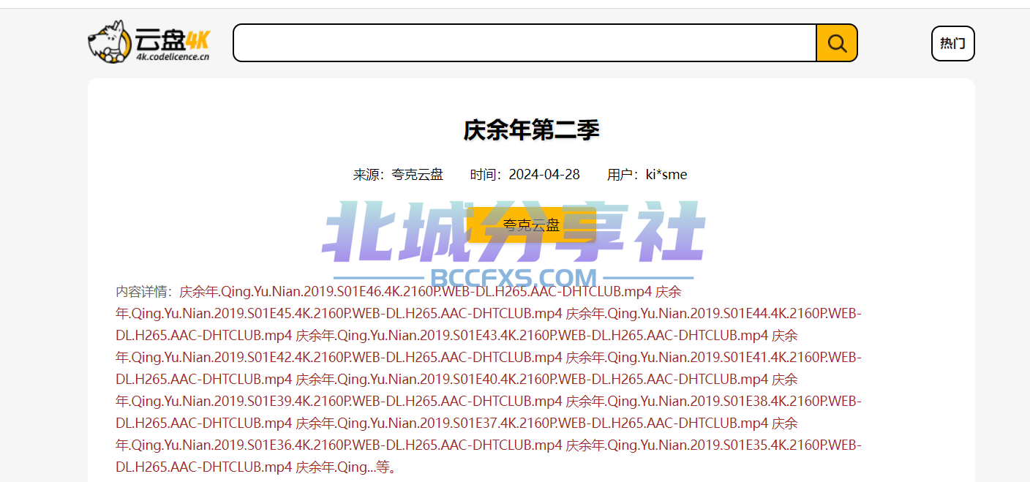The height and width of the screenshot is (482, 1030).
Task: Open the 热门 button
Action: 952,43
